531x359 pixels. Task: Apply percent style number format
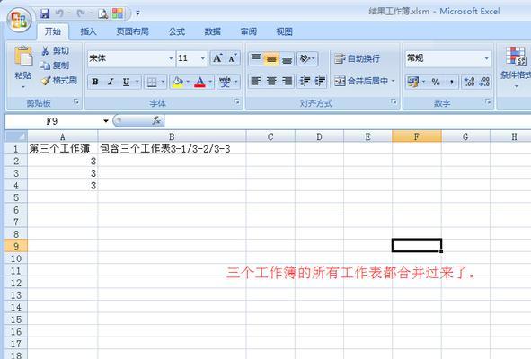436,82
